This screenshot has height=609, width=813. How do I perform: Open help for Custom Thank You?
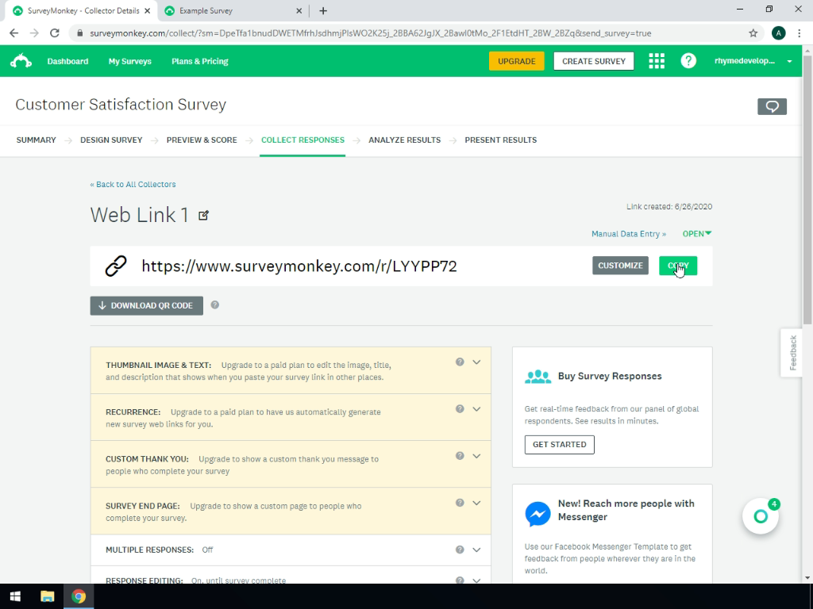[460, 456]
